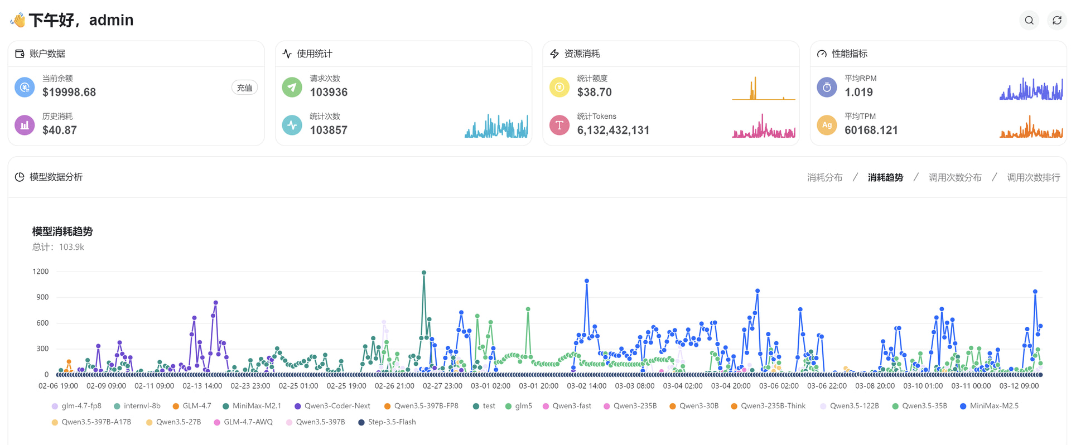
Task: Click the pink Tokens statistics icon
Action: (559, 125)
